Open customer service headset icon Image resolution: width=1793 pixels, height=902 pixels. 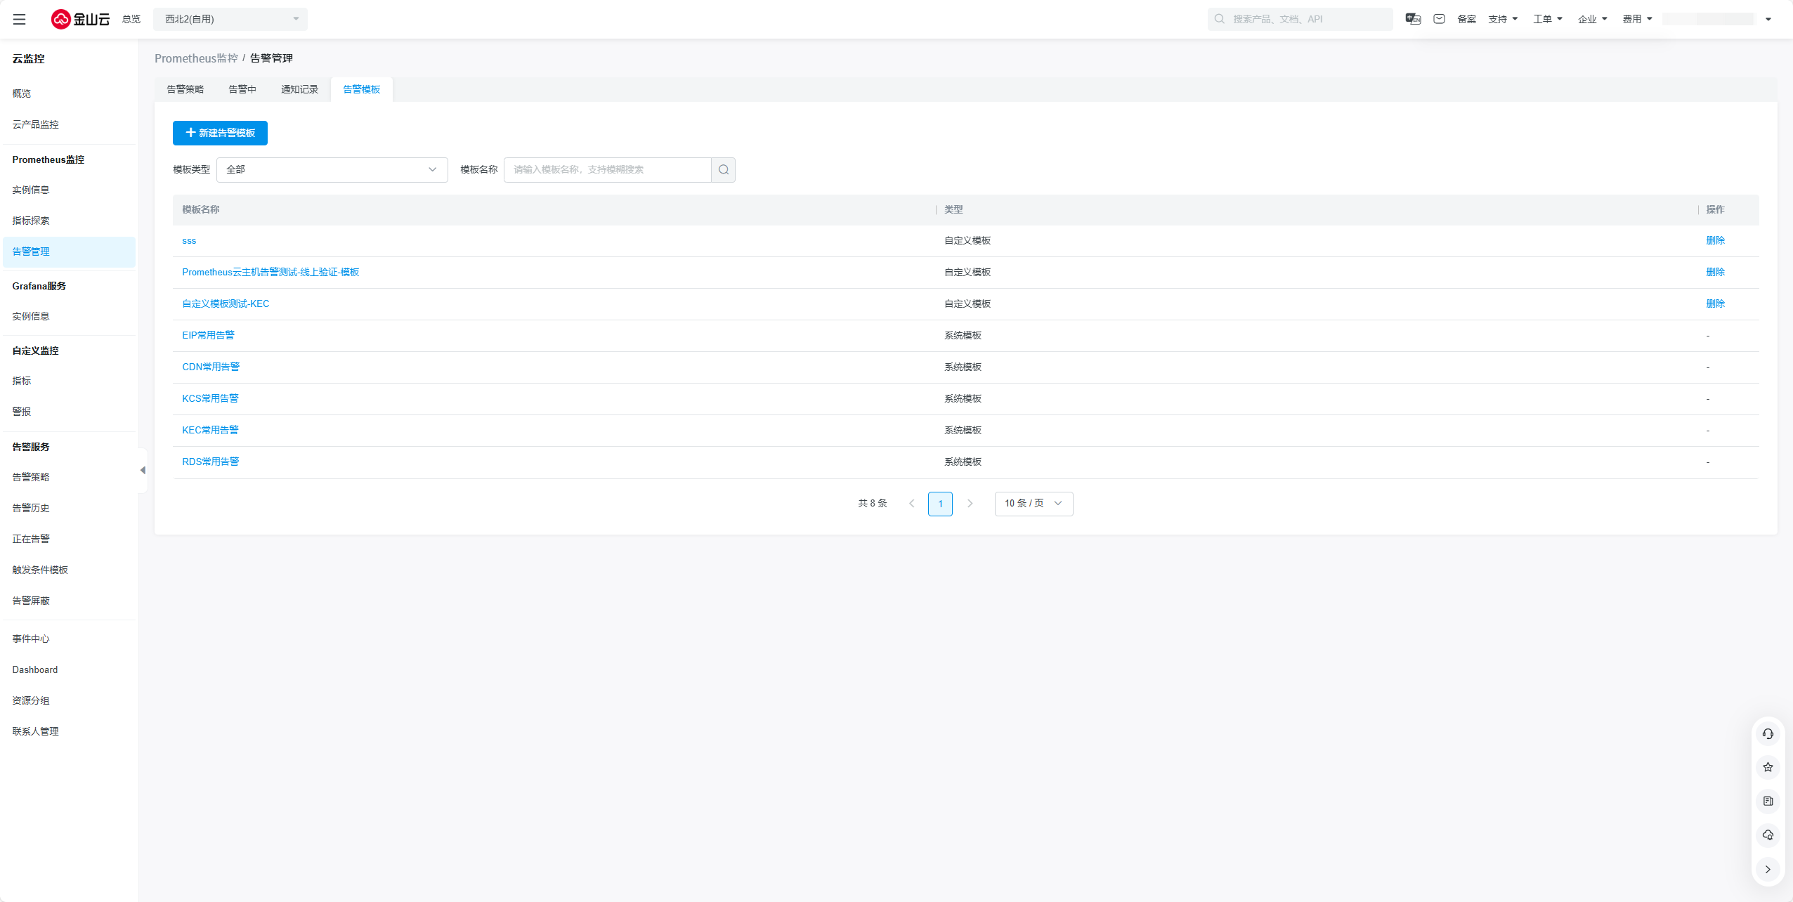click(1768, 734)
